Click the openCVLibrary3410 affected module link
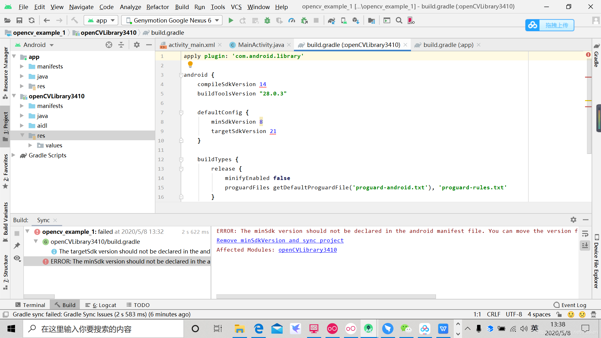Viewport: 601px width, 338px height. pos(307,250)
